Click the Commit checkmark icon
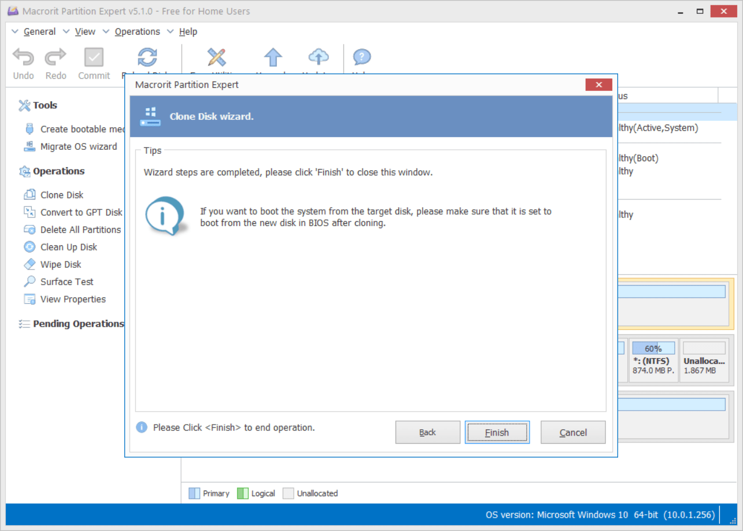Screen dimensions: 743x531 point(94,57)
